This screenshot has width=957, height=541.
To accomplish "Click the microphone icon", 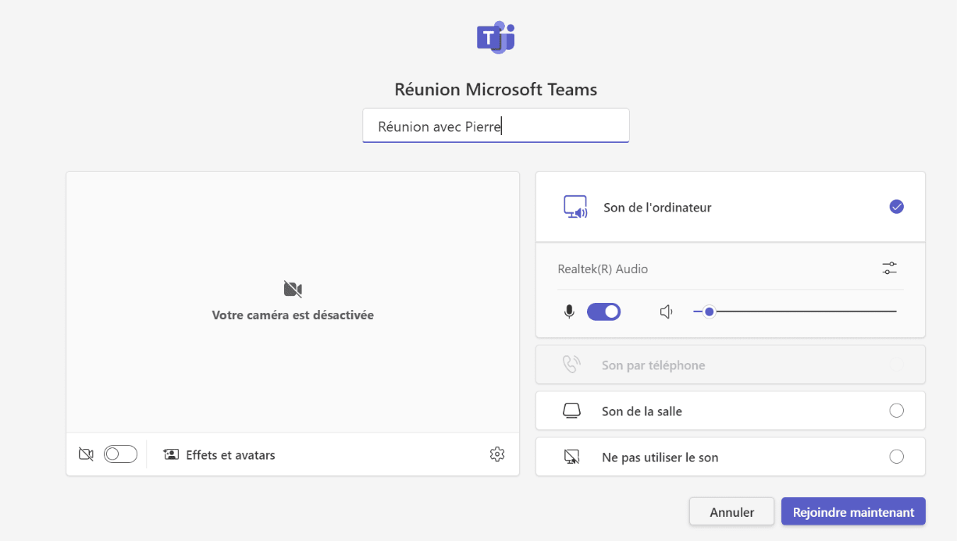I will point(569,312).
